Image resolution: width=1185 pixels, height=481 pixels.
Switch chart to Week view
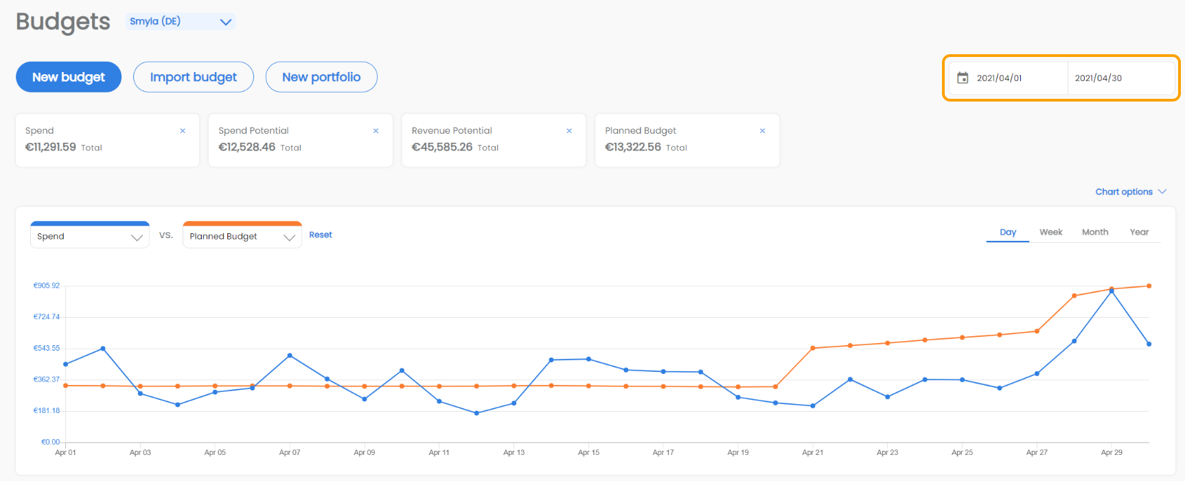click(1050, 233)
